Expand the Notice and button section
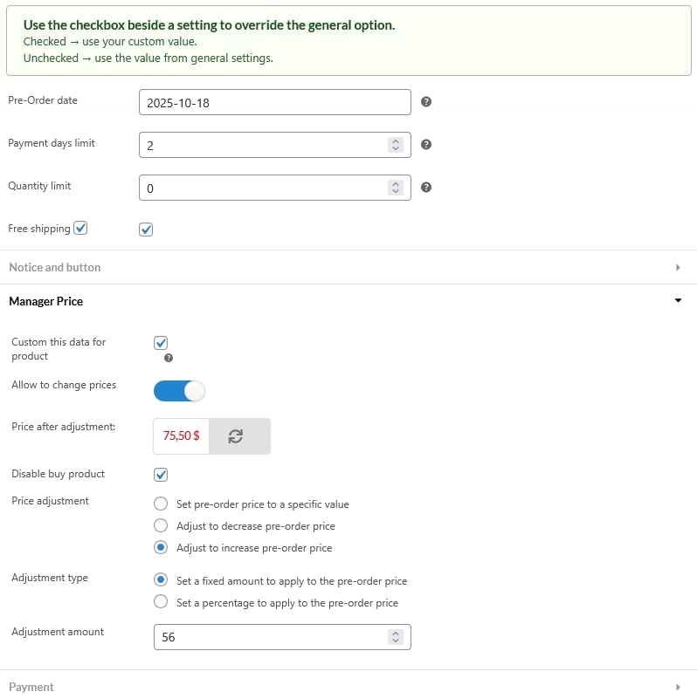The width and height of the screenshot is (697, 699). coord(678,268)
